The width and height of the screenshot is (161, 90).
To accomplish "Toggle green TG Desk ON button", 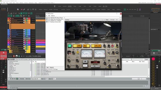I will [70, 46].
